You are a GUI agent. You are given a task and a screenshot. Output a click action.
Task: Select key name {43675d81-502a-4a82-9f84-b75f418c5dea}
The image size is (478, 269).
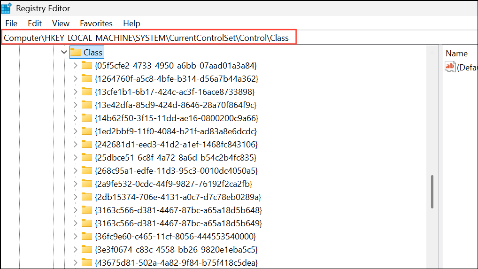[x=176, y=262]
